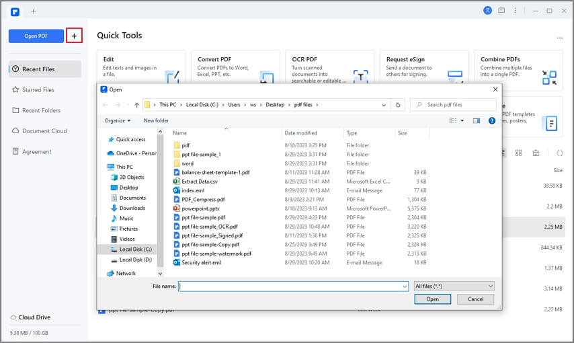
Task: Expand the address bar path history dropdown
Action: pos(384,105)
